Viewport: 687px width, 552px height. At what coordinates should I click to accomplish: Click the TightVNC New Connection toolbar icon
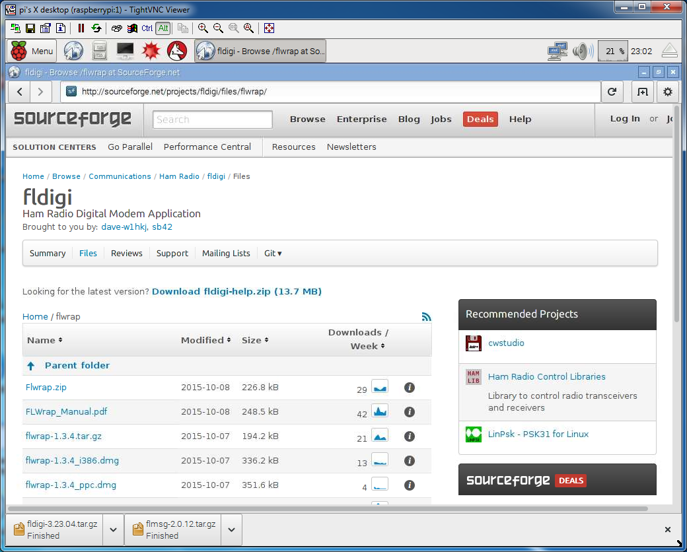[x=15, y=28]
